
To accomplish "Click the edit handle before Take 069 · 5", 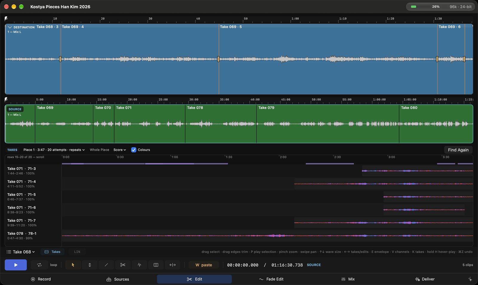I will pyautogui.click(x=218, y=59).
